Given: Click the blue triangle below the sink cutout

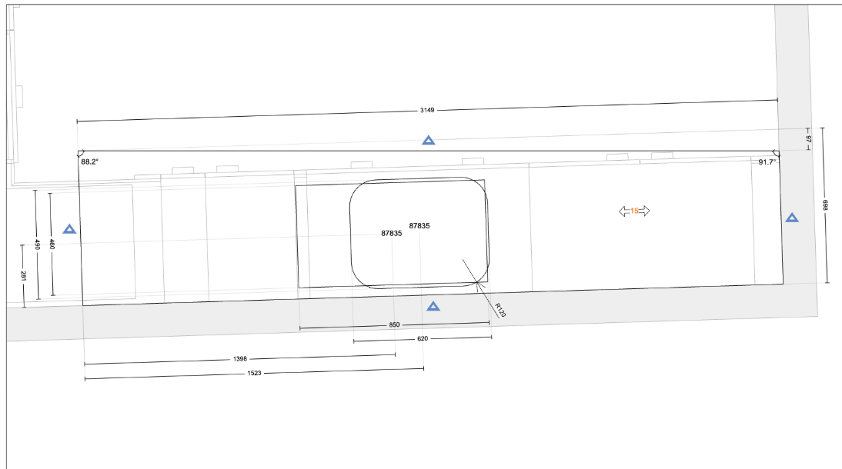Looking at the screenshot, I should (x=433, y=304).
